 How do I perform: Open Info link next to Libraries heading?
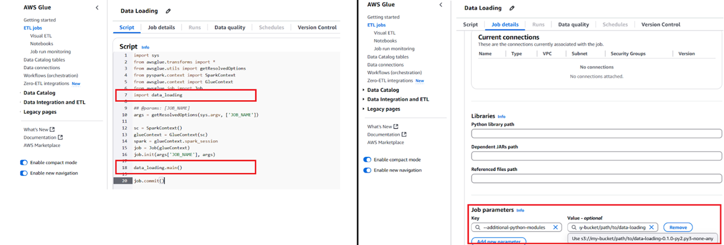[x=502, y=117]
